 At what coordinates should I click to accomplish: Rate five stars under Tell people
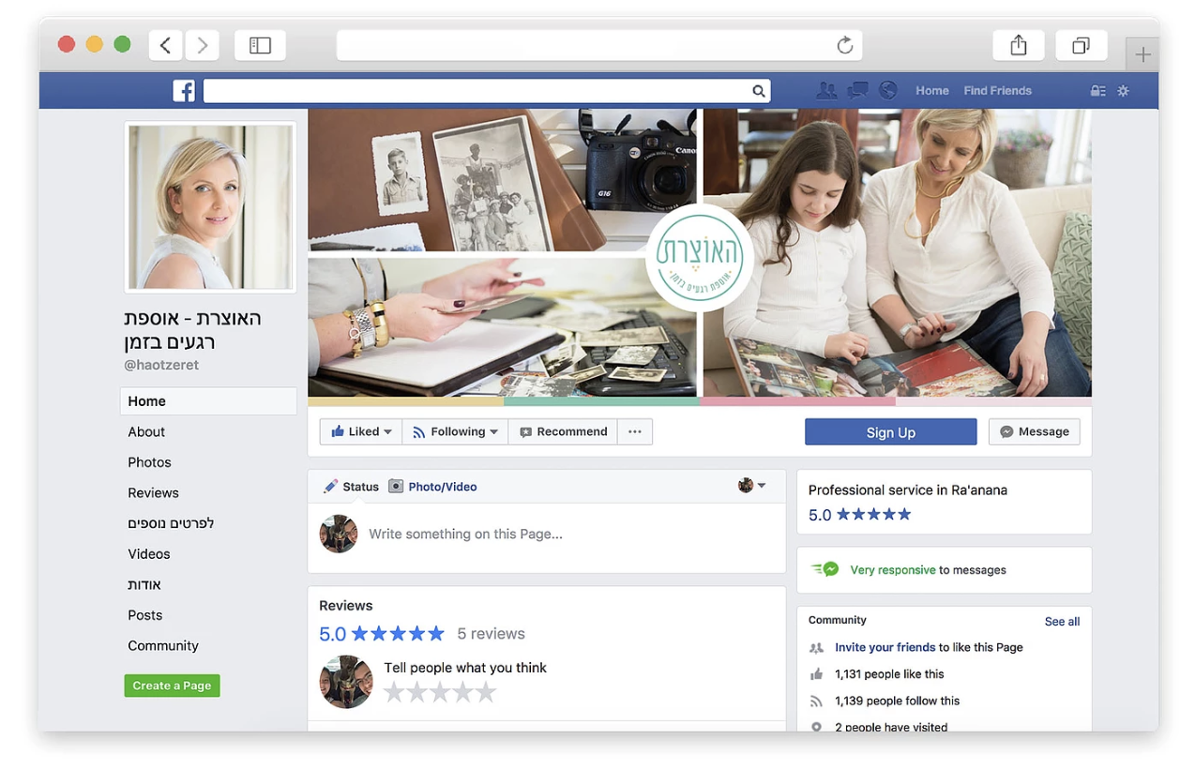click(486, 693)
